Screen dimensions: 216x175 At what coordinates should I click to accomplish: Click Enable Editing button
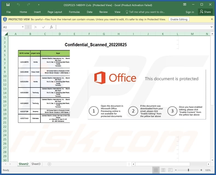tap(179, 19)
